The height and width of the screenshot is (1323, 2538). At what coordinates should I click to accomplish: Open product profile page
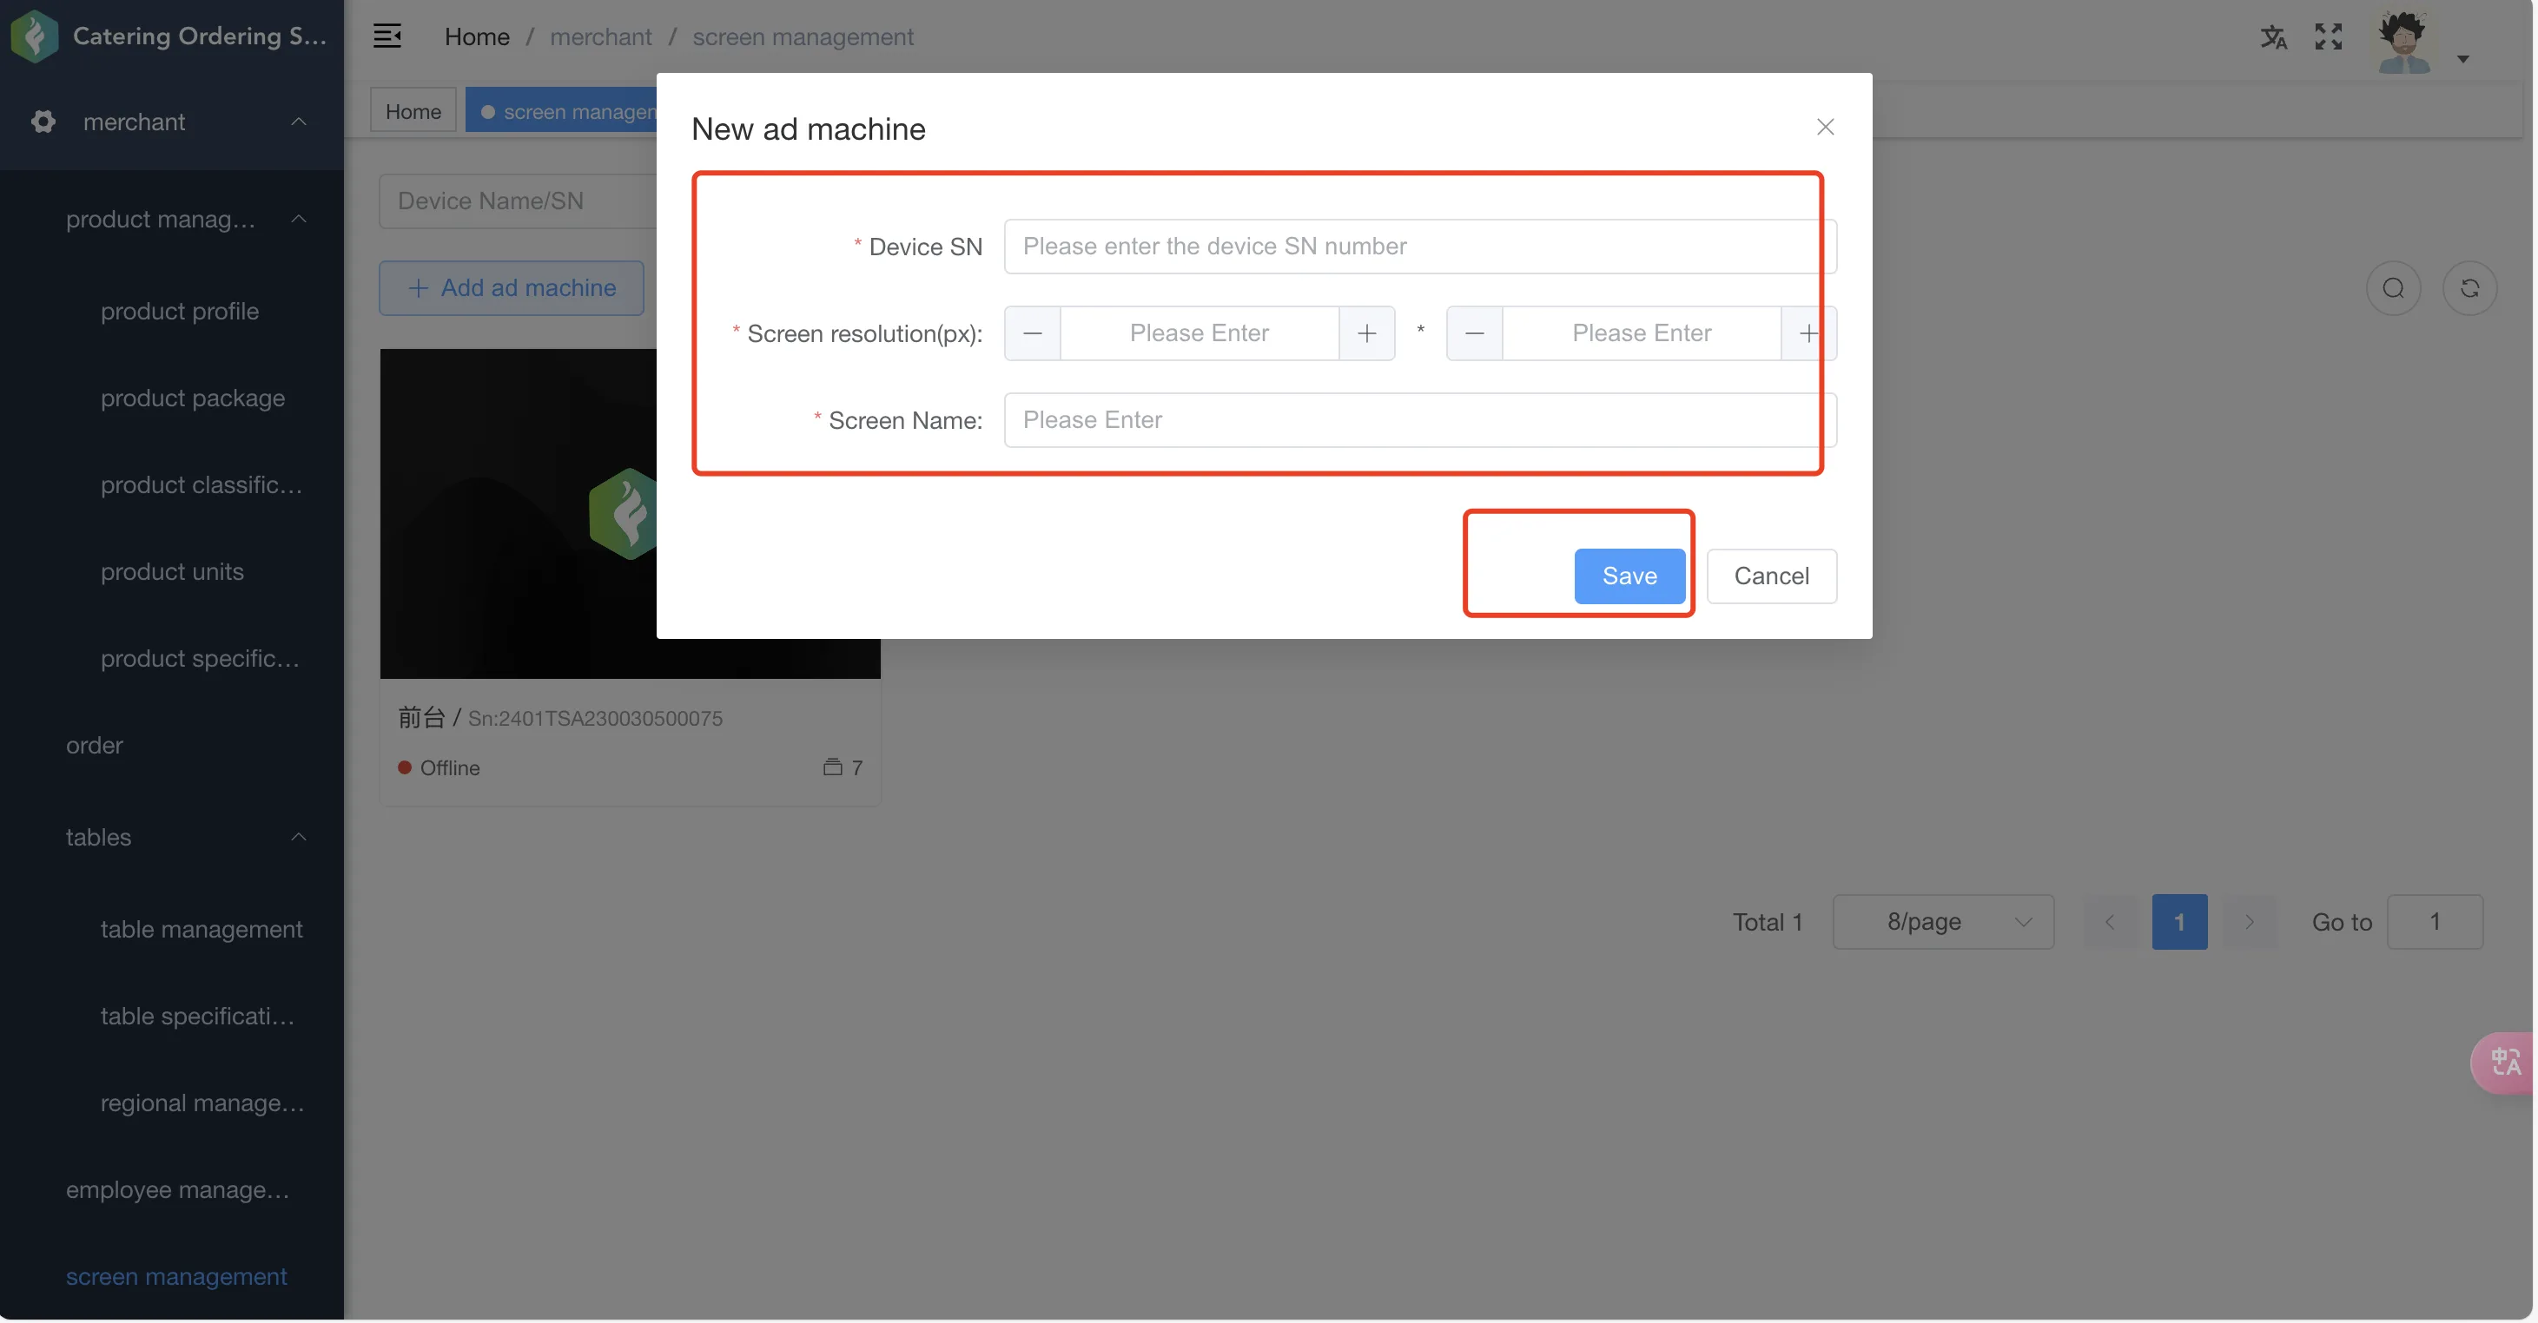point(179,311)
